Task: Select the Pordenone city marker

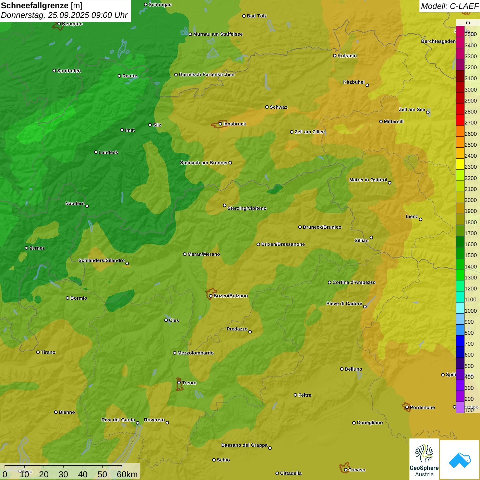Action: (x=407, y=407)
